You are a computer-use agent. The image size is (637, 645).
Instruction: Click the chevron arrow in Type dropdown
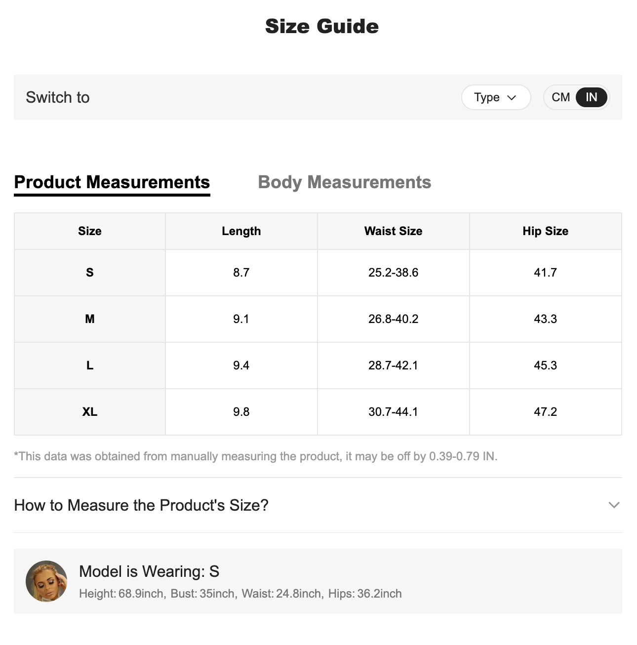click(512, 98)
